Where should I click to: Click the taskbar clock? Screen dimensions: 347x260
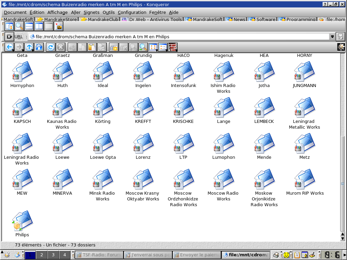tap(331, 255)
